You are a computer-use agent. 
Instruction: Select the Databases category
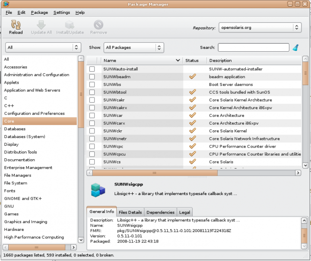pyautogui.click(x=40, y=129)
